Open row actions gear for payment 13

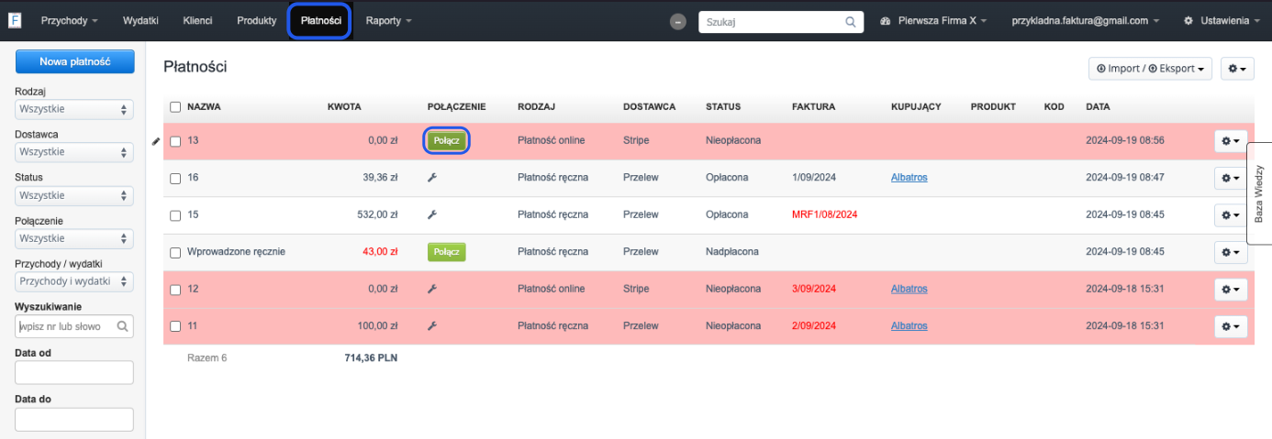coord(1231,141)
